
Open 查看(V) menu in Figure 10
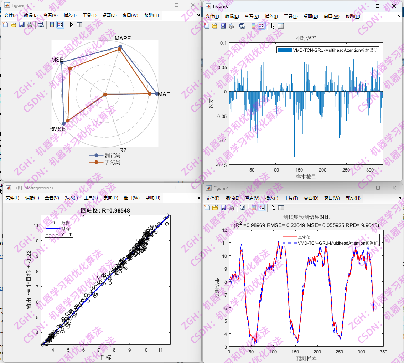[x=51, y=15]
